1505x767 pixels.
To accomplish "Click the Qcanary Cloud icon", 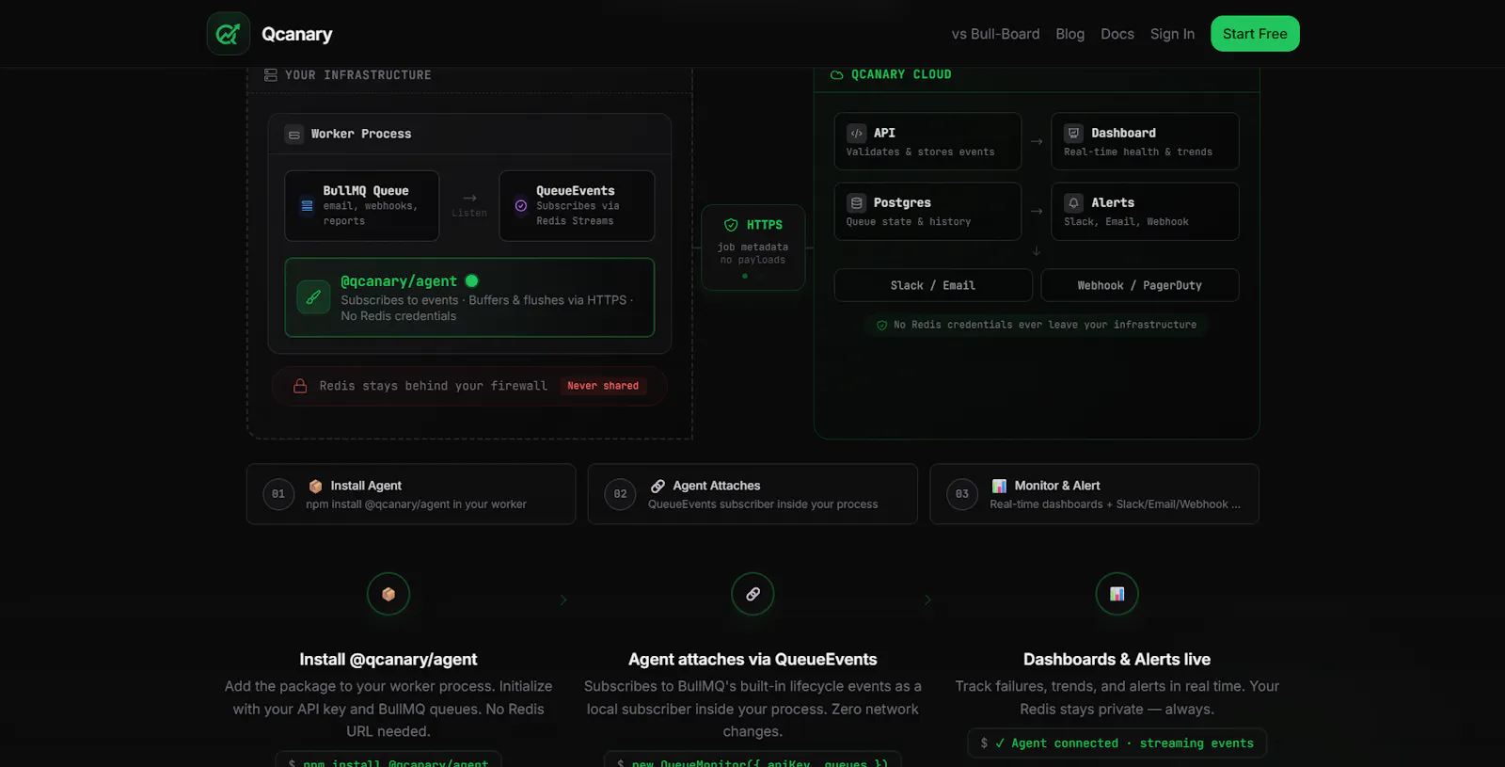I will (x=836, y=74).
